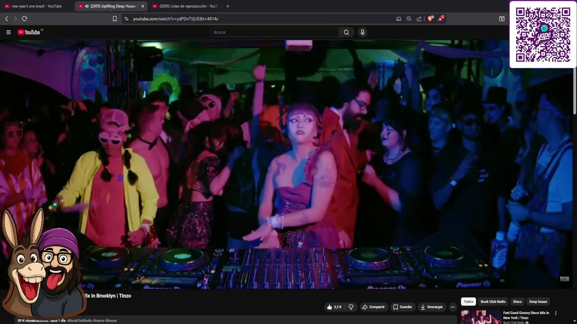This screenshot has height=324, width=577.
Task: Close the Uplifting Deep House tab
Action: tap(142, 6)
